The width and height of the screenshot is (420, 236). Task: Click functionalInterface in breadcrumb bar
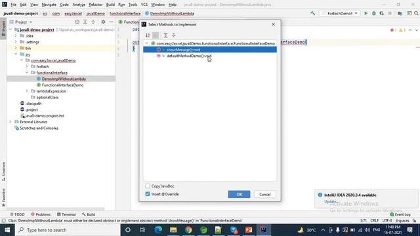[x=125, y=13]
